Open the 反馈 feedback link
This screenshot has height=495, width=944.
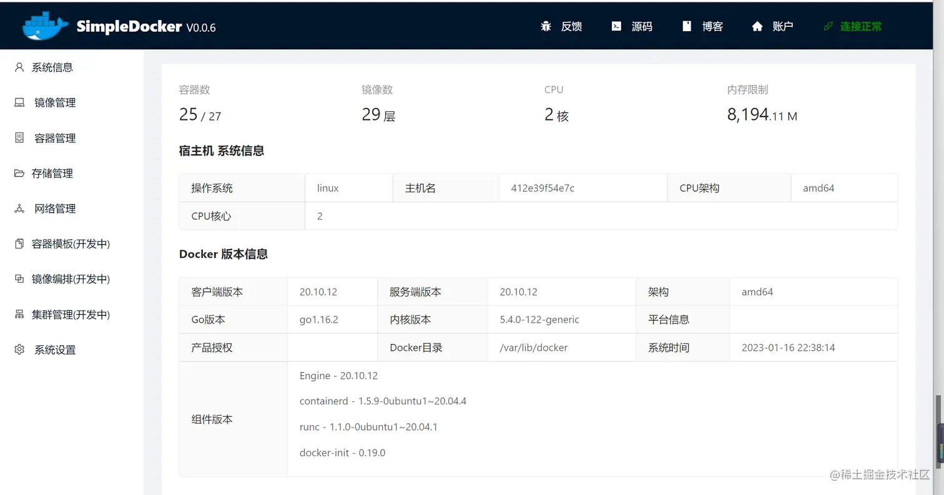click(x=571, y=26)
